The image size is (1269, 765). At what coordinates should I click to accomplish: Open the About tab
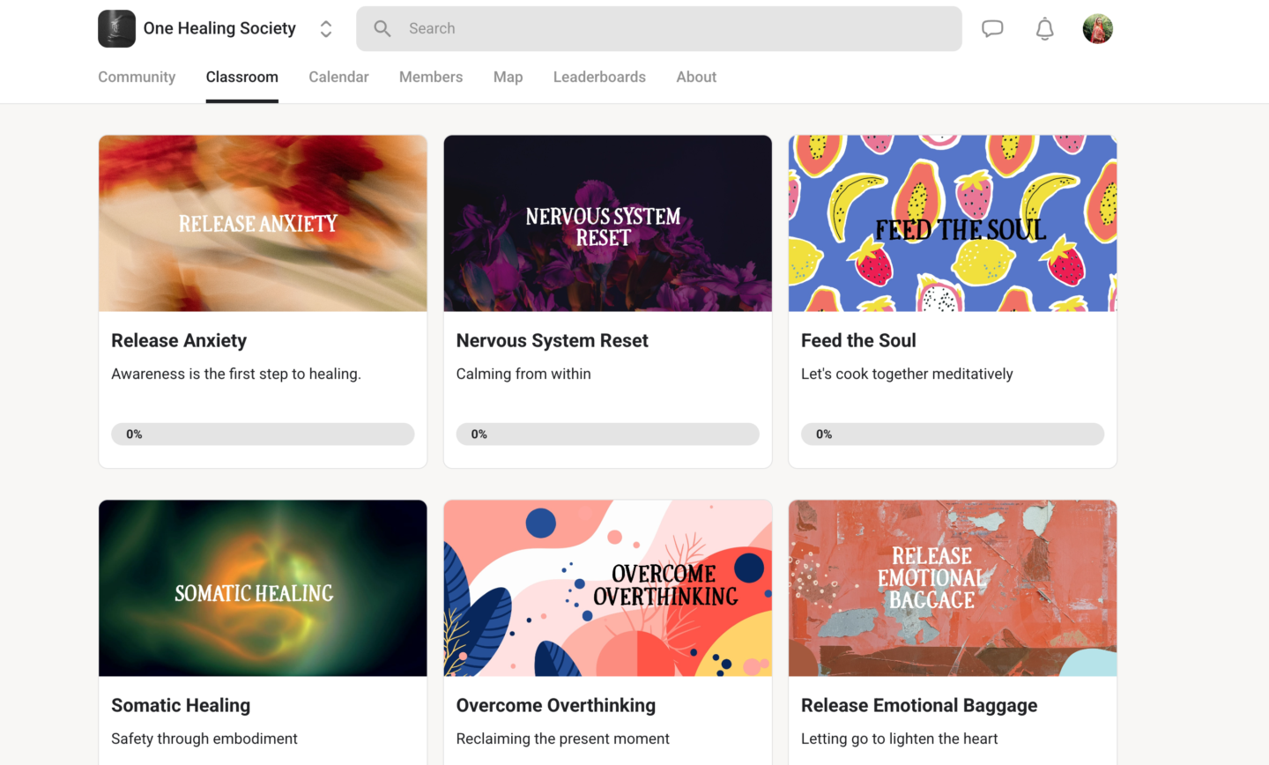pyautogui.click(x=696, y=77)
